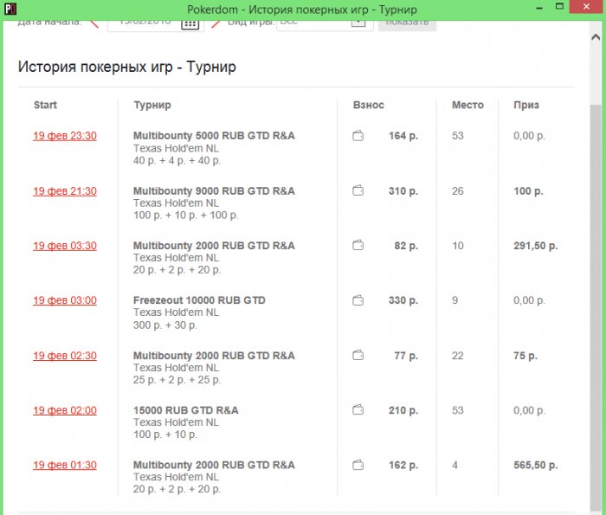The width and height of the screenshot is (606, 515).
Task: Click the 291,50 р. prize value
Action: 535,246
